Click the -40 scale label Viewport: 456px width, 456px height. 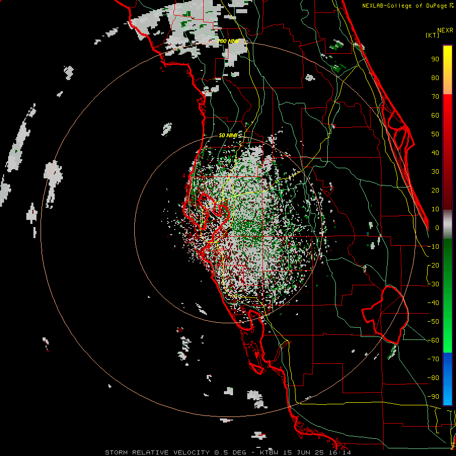pyautogui.click(x=434, y=303)
